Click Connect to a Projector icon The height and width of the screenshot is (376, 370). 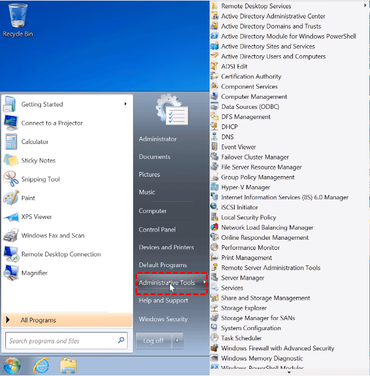click(x=11, y=123)
